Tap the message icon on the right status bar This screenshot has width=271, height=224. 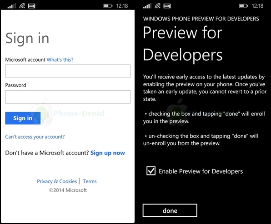[x=167, y=6]
